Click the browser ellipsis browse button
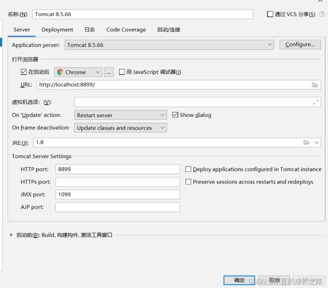The height and width of the screenshot is (288, 328). (109, 72)
